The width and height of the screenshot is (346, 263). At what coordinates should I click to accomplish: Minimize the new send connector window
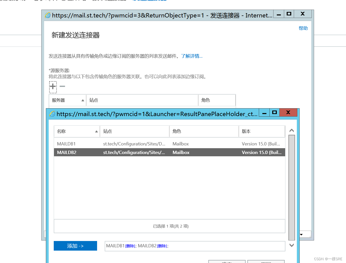click(x=279, y=14)
